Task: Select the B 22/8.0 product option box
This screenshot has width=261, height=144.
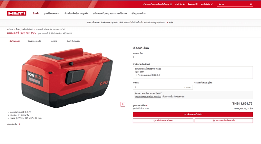Action: tap(193, 72)
